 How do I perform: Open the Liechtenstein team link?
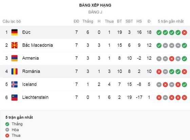35,97
